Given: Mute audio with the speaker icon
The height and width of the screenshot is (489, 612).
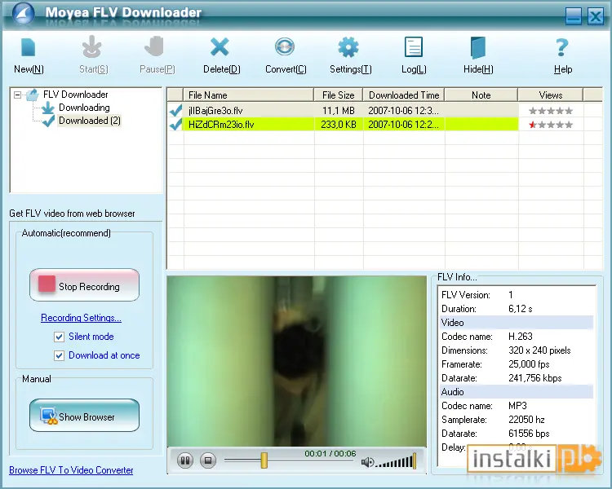Looking at the screenshot, I should [367, 462].
